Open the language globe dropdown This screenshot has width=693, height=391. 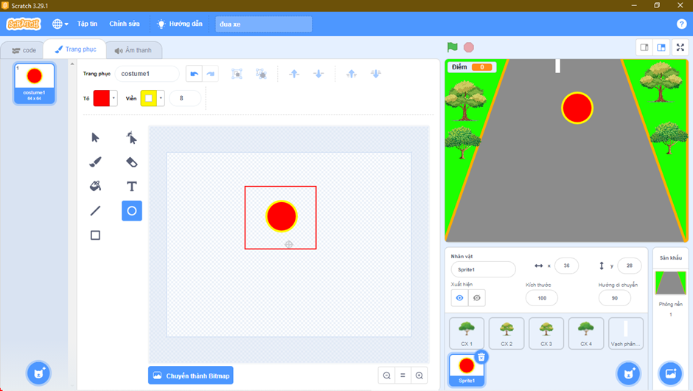(x=60, y=24)
